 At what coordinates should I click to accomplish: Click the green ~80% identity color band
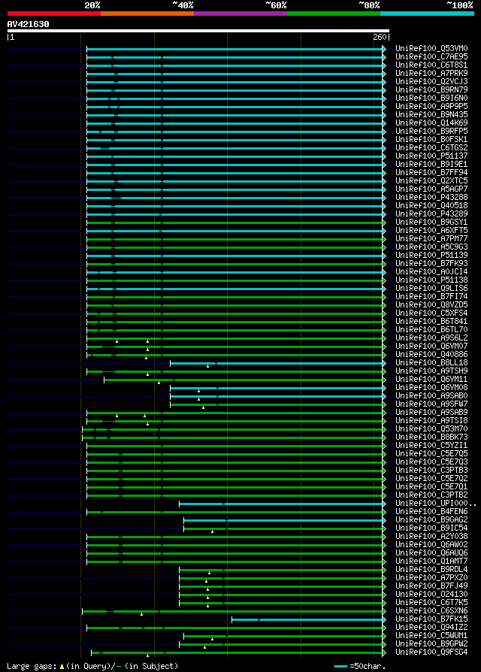[x=334, y=14]
